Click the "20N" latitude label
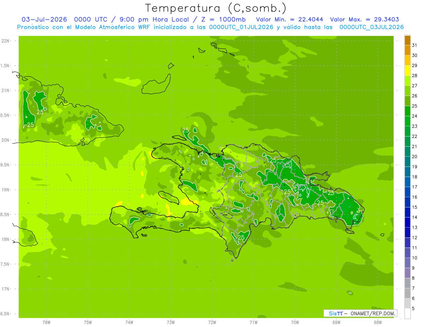424x327 pixels. (x=5, y=140)
